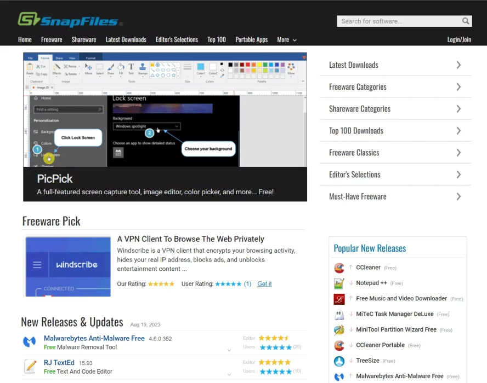
Task: Click the RJ TextEd pencil icon
Action: [x=30, y=366]
